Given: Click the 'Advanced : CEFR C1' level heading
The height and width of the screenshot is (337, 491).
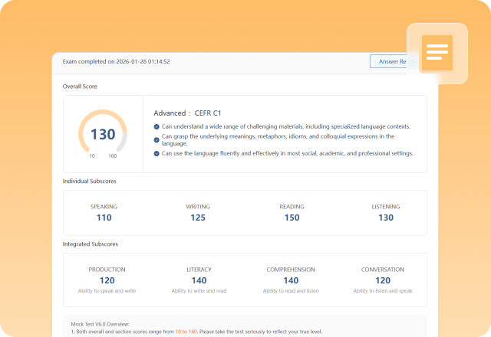Looking at the screenshot, I should [x=188, y=113].
